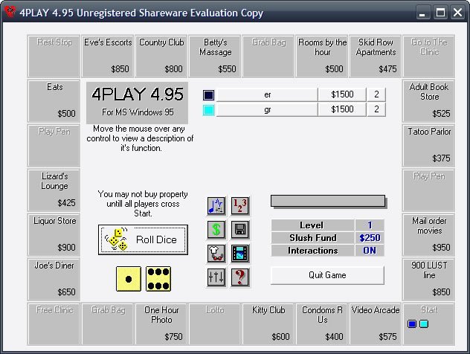Click the Liquor Store property square
This screenshot has width=470, height=354.
(x=54, y=235)
